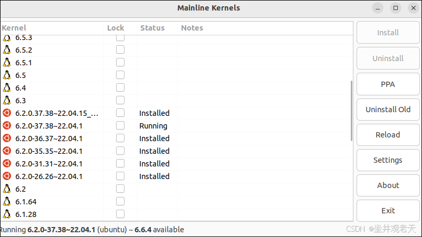Click the Status column header
422x237 pixels.
[152, 28]
